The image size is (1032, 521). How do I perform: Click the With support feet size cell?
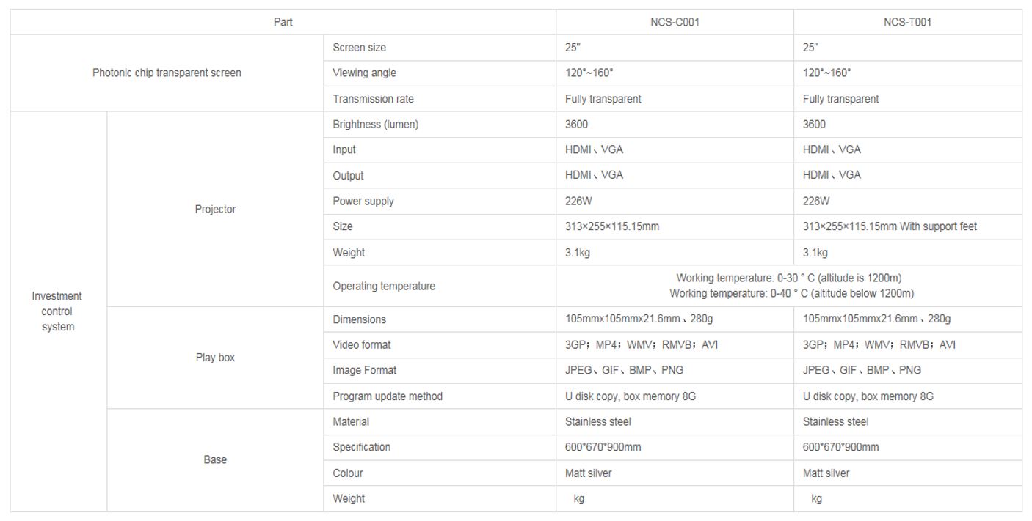908,227
